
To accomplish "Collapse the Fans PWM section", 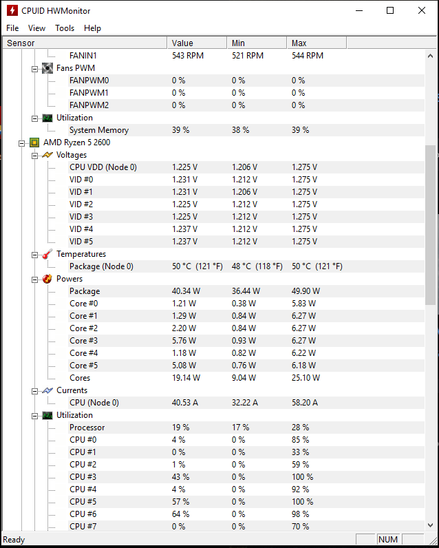I will tap(35, 68).
